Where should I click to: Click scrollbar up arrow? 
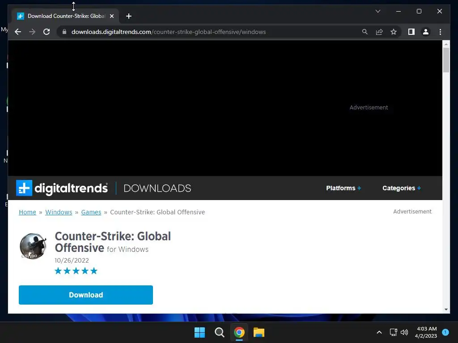[446, 44]
